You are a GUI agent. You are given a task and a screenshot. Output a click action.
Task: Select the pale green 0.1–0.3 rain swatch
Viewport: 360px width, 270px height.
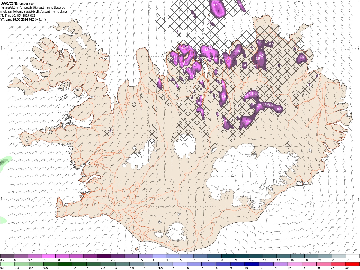click(8, 264)
